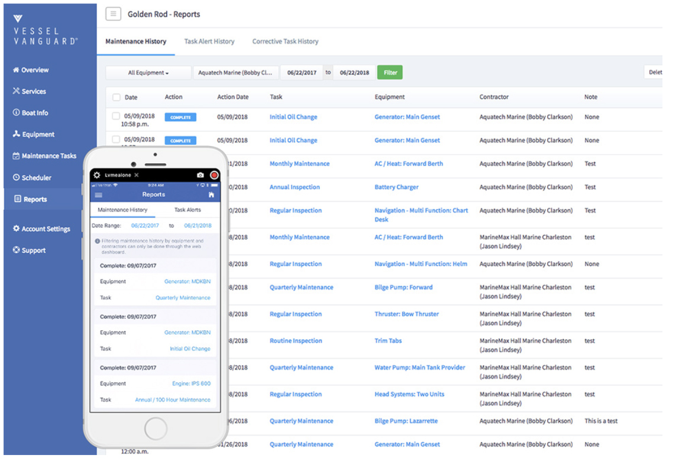Tap Quarterly Maintenance link on phone
679x471 pixels.
pyautogui.click(x=183, y=298)
